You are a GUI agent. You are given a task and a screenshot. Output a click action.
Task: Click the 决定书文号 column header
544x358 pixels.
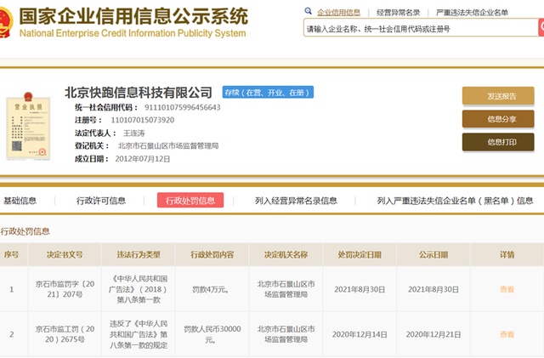pyautogui.click(x=65, y=254)
